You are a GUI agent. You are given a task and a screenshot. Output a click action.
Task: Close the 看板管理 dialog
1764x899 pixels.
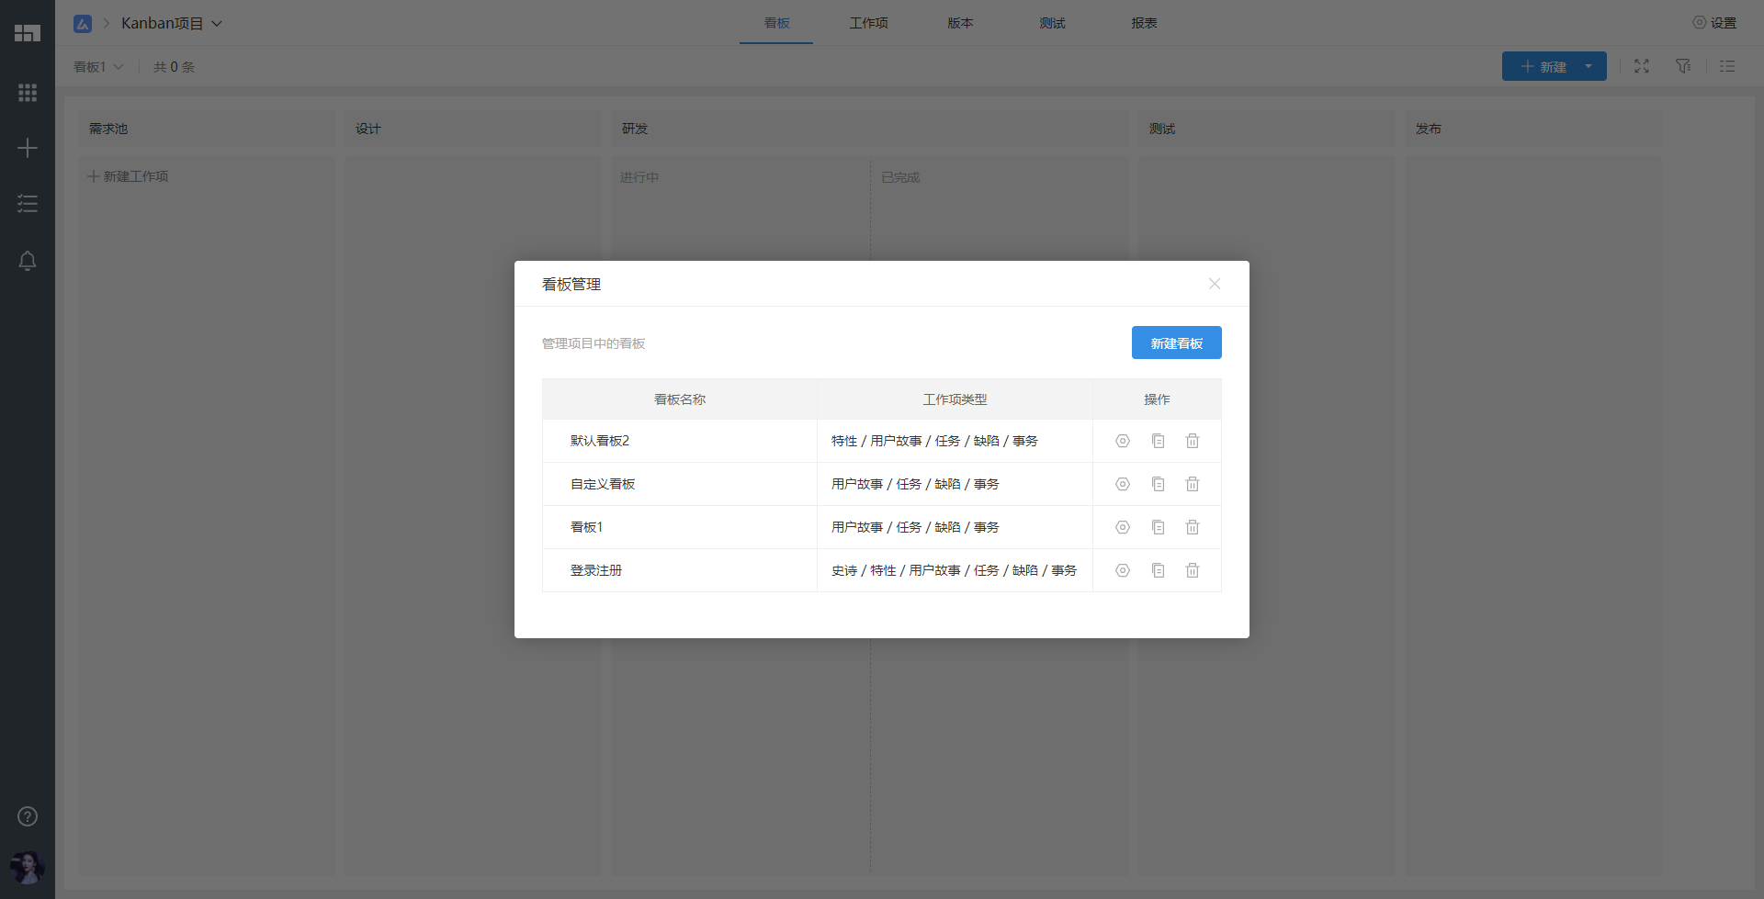pos(1215,284)
